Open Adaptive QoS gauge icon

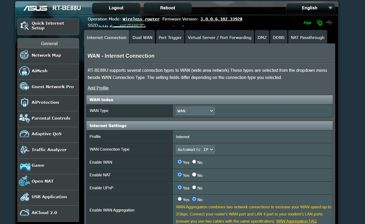pos(24,134)
